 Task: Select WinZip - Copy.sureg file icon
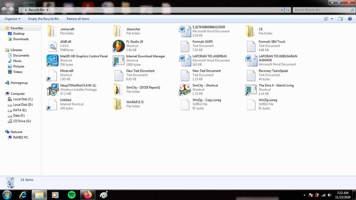pos(185,104)
